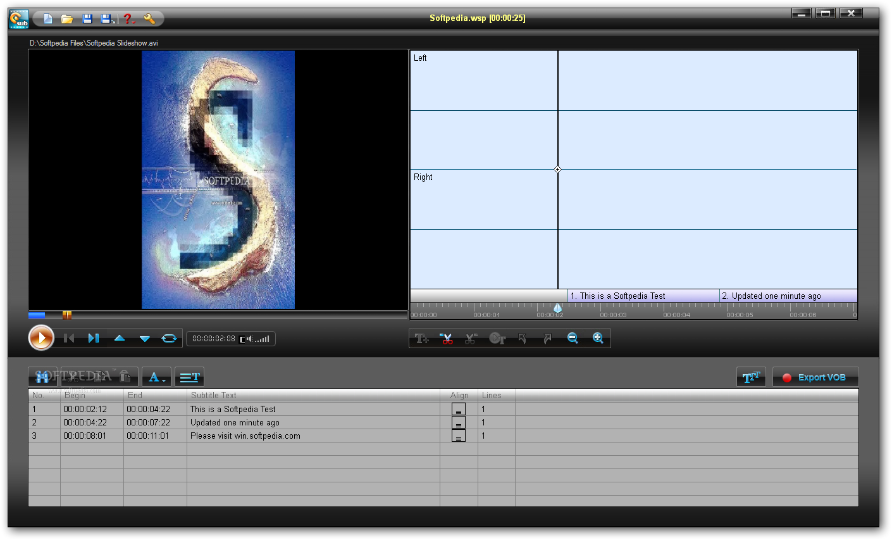Click the video file path D:\Softpedia Files\Softpedia Slideshow.avi

(x=94, y=43)
